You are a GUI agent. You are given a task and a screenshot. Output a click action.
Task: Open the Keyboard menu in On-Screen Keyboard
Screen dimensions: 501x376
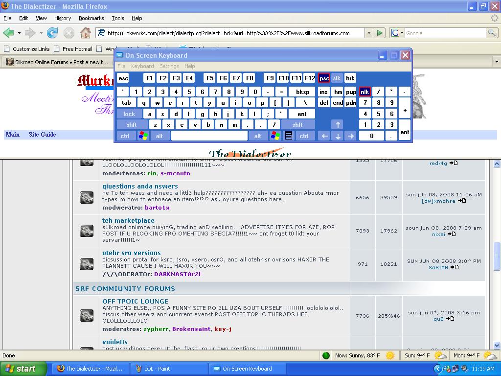(142, 66)
